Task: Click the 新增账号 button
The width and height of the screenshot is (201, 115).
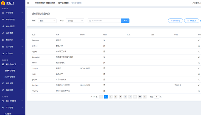Action: [175, 21]
